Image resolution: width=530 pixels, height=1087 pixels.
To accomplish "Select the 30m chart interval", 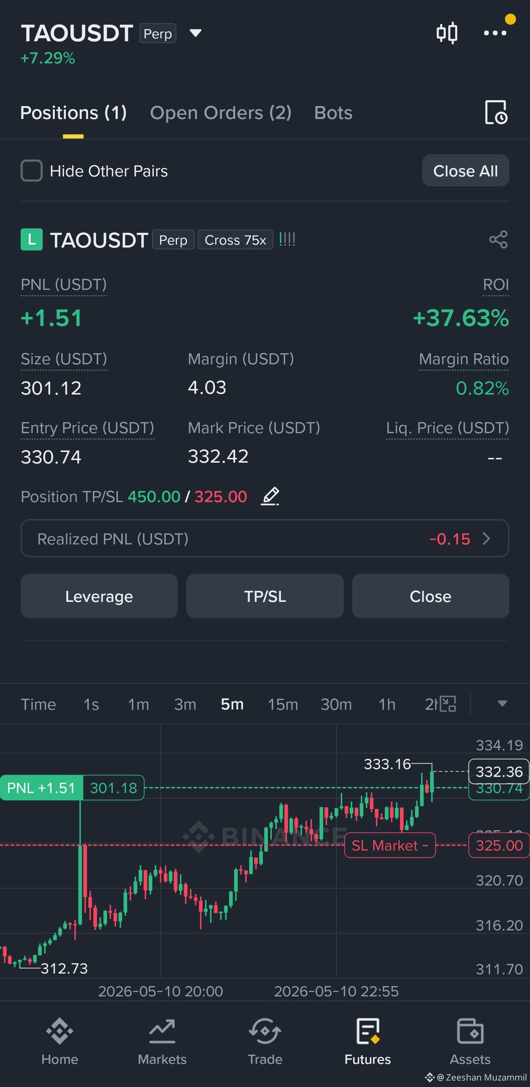I will point(336,704).
